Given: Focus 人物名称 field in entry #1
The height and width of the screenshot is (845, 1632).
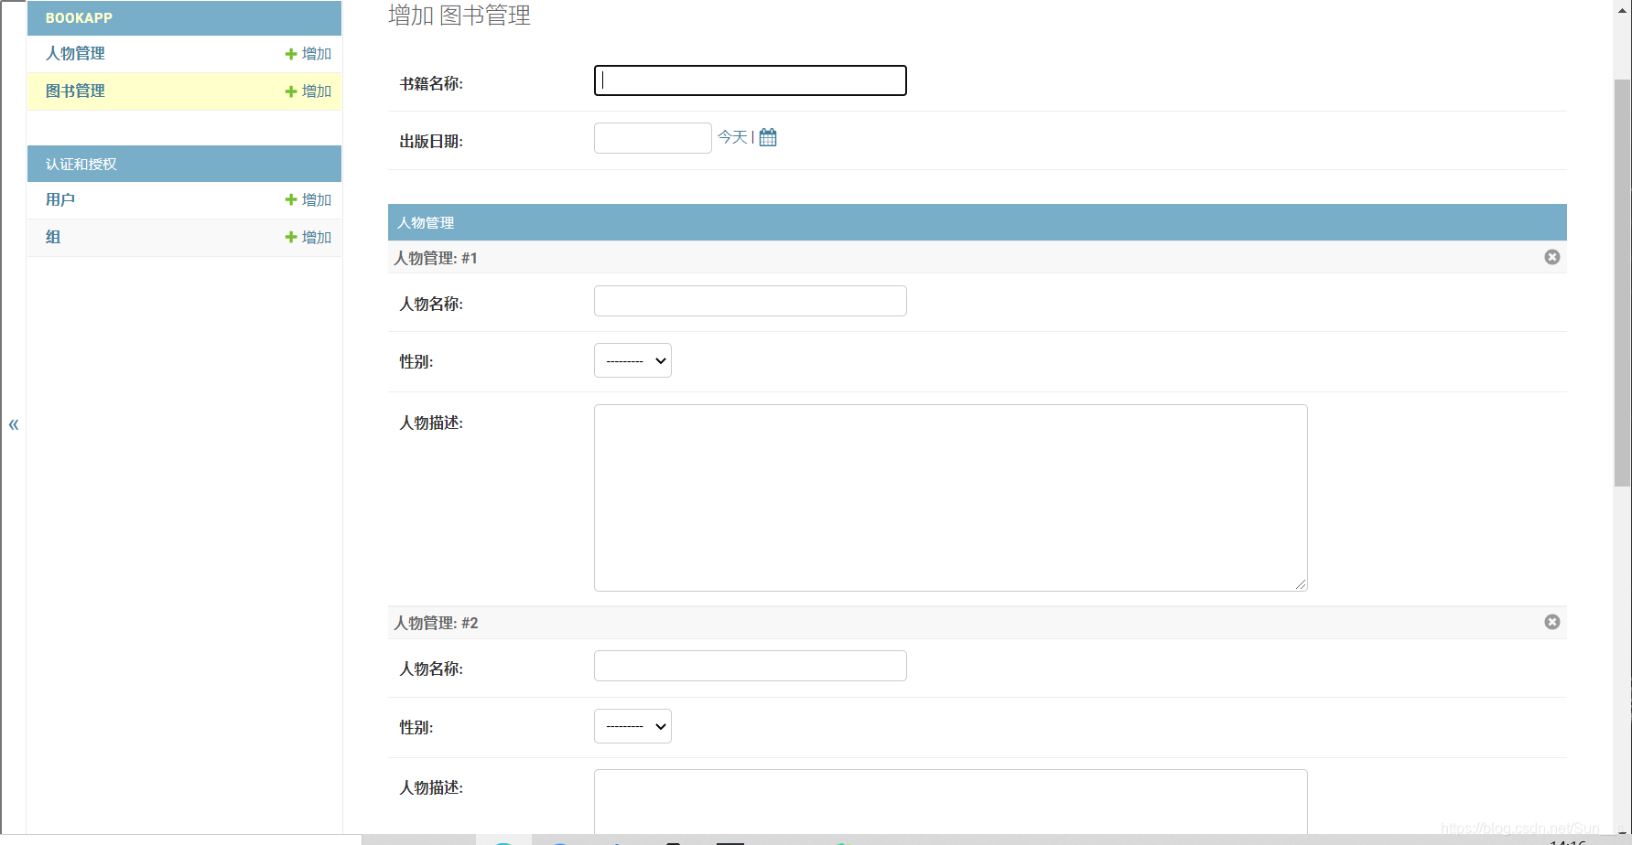Looking at the screenshot, I should [751, 301].
